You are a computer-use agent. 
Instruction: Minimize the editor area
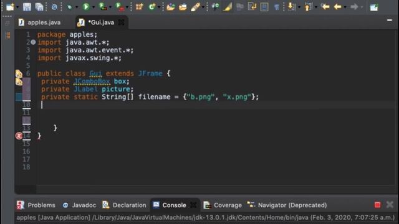(389, 20)
